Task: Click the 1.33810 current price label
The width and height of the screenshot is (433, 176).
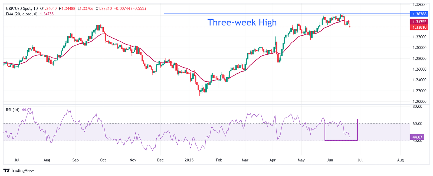Action: 419,27
